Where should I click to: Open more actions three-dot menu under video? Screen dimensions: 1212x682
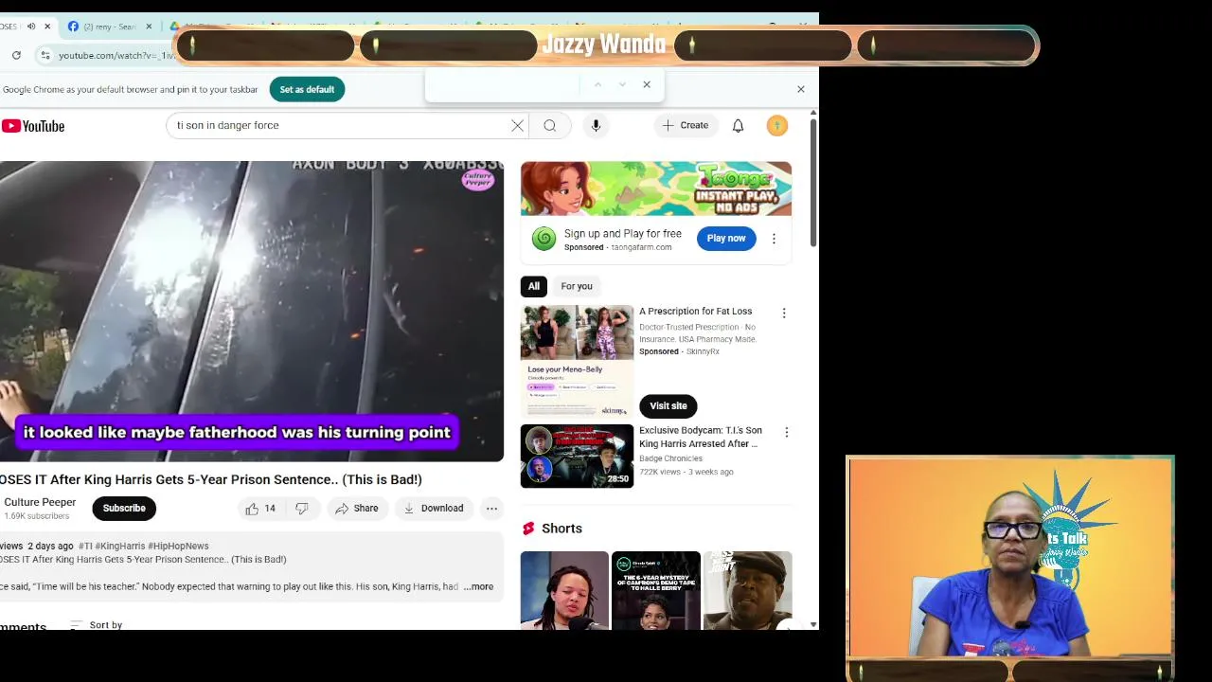click(491, 509)
